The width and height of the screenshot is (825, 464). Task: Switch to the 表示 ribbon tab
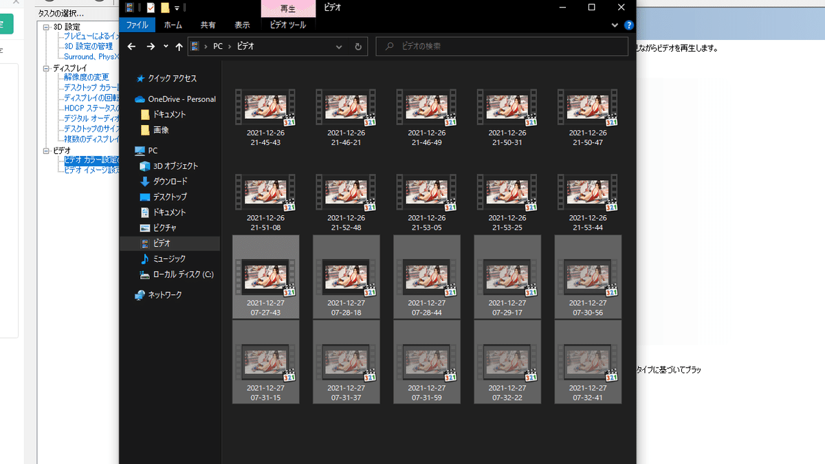pyautogui.click(x=243, y=25)
